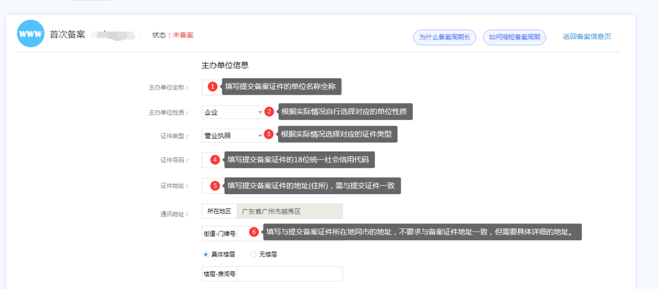Open the 主办单位性质 dropdown showing 企业
This screenshot has width=659, height=289.
(232, 112)
